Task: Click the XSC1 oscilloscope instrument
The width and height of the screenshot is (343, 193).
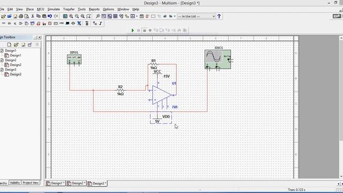Action: (218, 60)
